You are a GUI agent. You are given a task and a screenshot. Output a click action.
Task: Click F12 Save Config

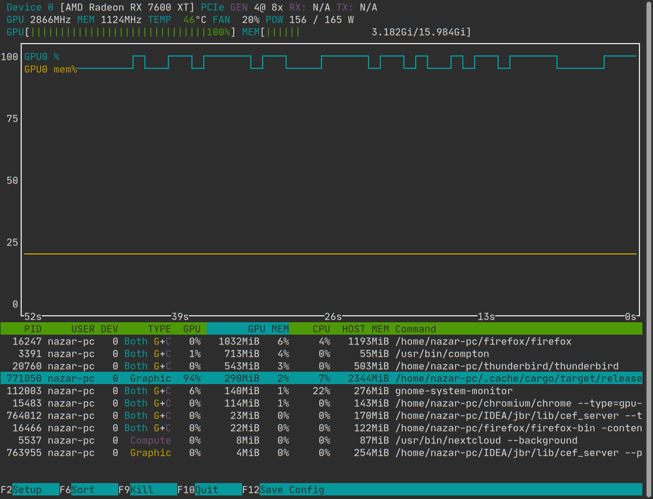coord(291,490)
